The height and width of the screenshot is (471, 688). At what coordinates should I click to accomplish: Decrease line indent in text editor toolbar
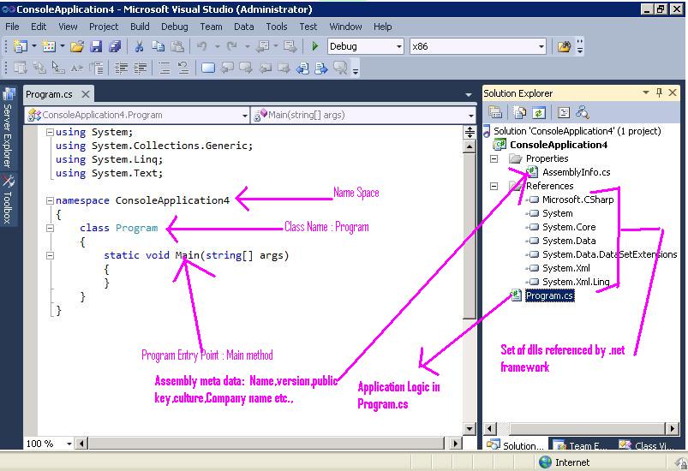pos(121,68)
